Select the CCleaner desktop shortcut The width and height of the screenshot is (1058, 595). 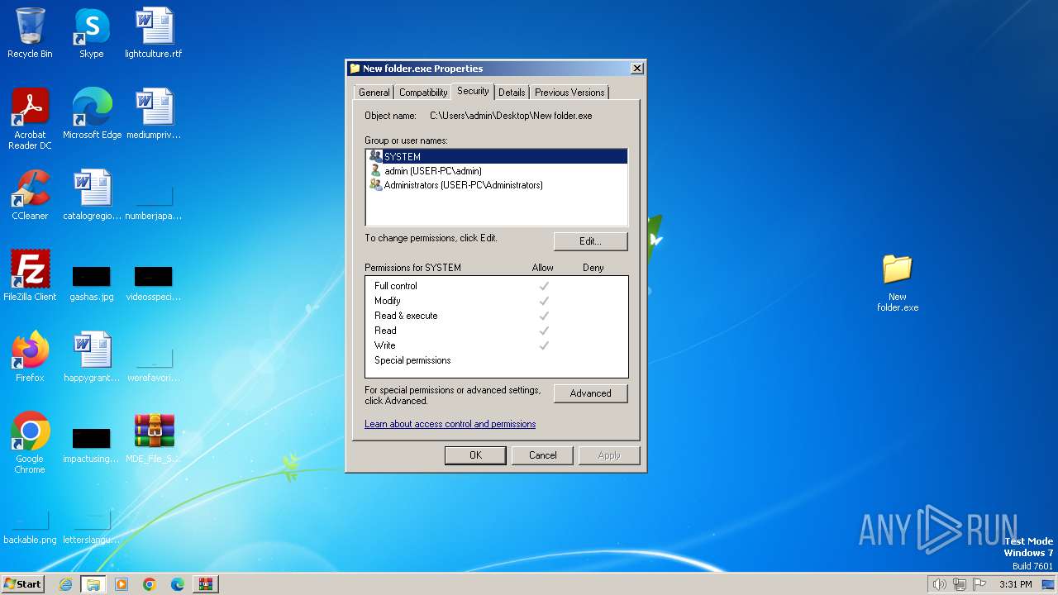point(30,195)
